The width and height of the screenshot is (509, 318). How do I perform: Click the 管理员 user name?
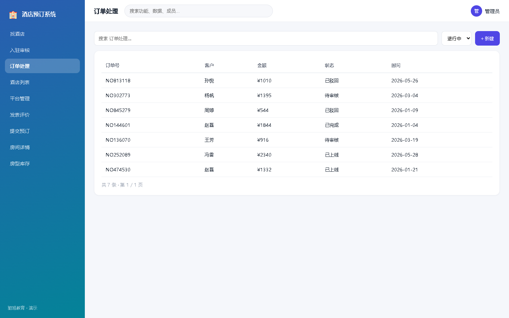pyautogui.click(x=492, y=11)
